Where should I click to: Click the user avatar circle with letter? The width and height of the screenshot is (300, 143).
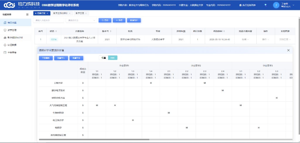[x=276, y=5]
